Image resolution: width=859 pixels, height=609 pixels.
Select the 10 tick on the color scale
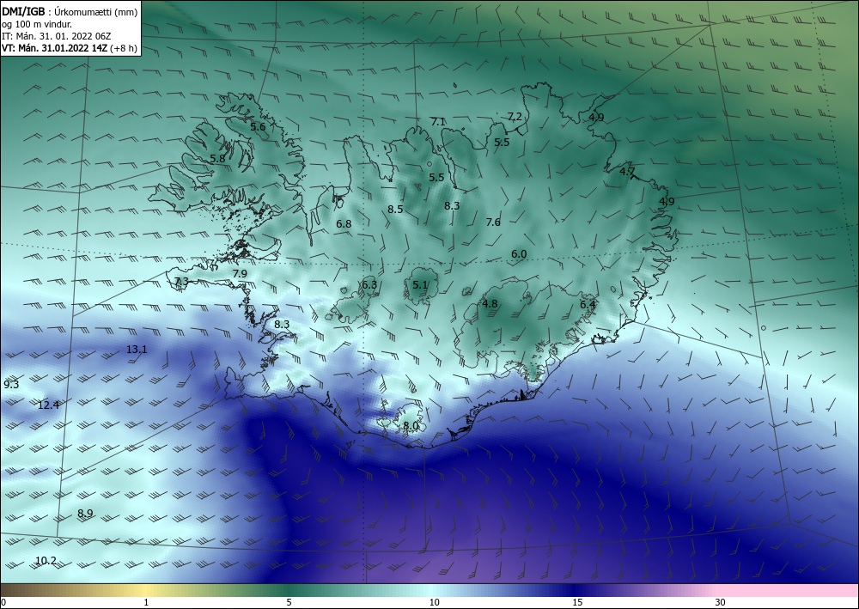click(x=435, y=602)
